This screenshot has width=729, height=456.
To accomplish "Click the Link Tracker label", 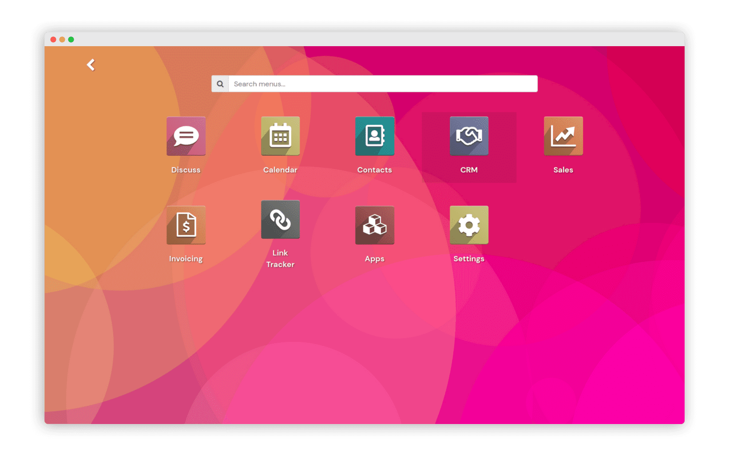I will pyautogui.click(x=280, y=258).
